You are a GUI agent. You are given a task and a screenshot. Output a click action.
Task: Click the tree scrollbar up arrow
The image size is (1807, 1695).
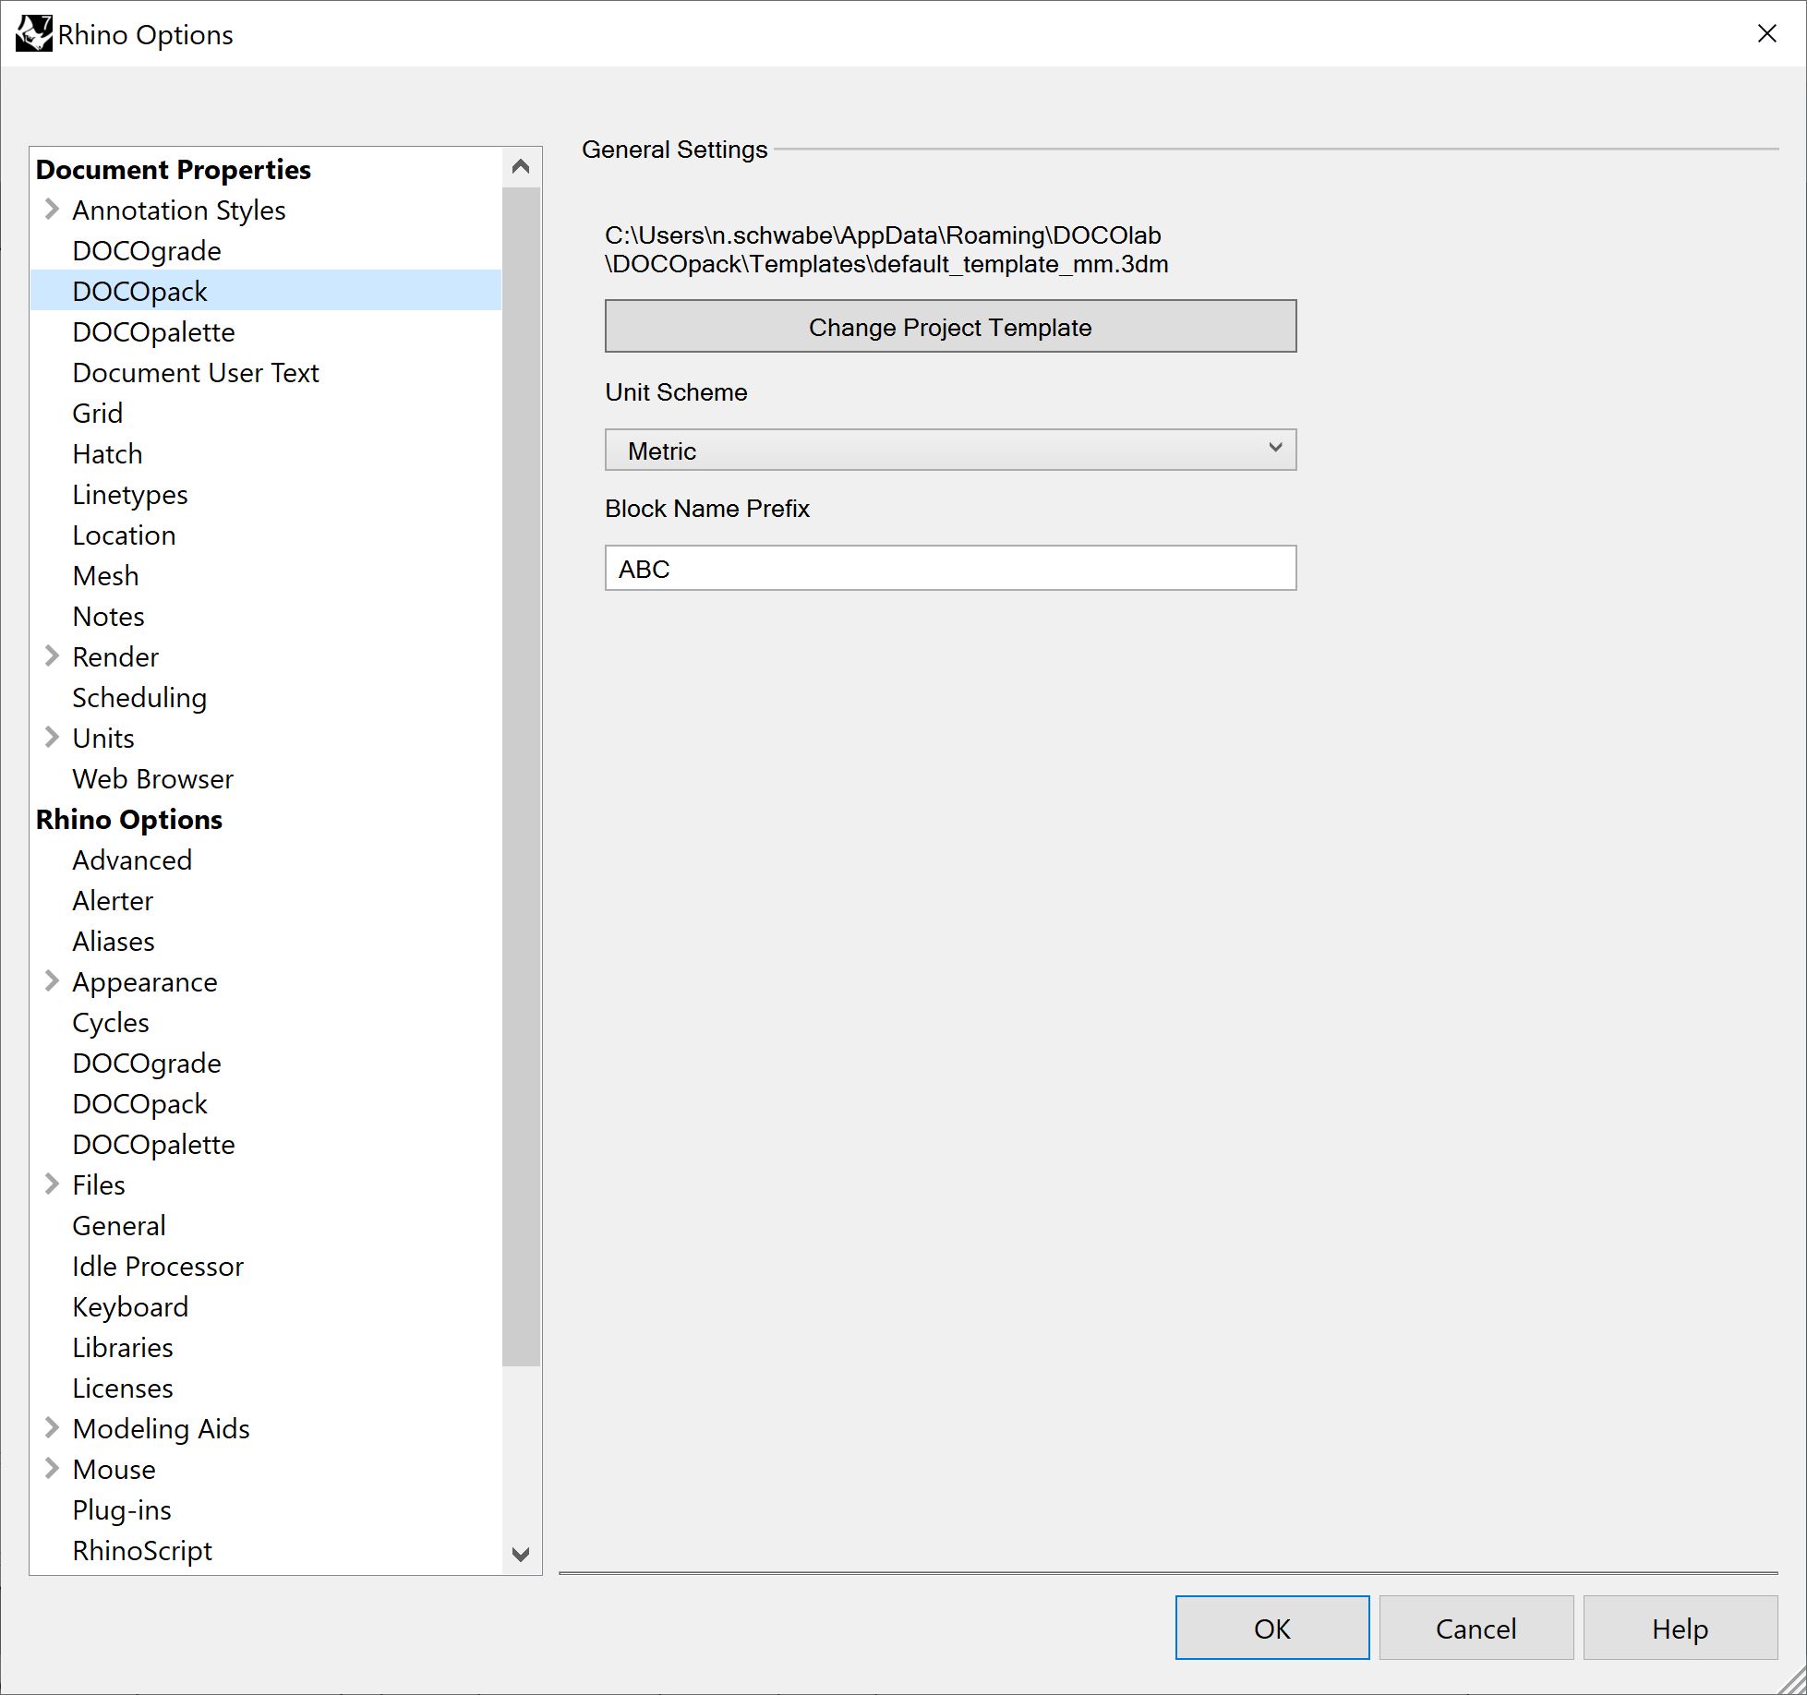pyautogui.click(x=521, y=167)
